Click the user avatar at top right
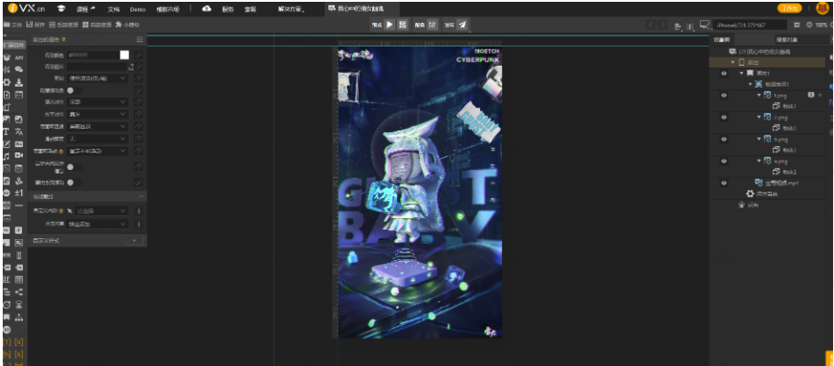834x366 pixels. (822, 8)
